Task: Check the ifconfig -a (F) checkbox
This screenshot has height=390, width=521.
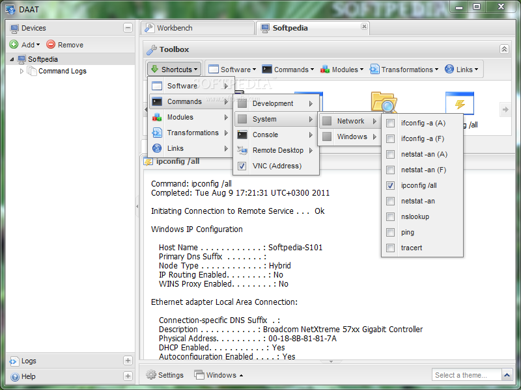Action: click(390, 138)
